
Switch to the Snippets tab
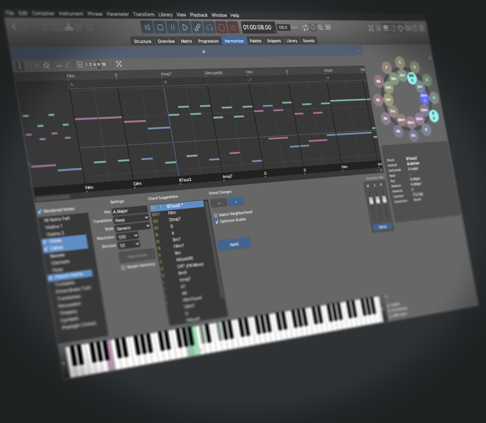tap(274, 41)
